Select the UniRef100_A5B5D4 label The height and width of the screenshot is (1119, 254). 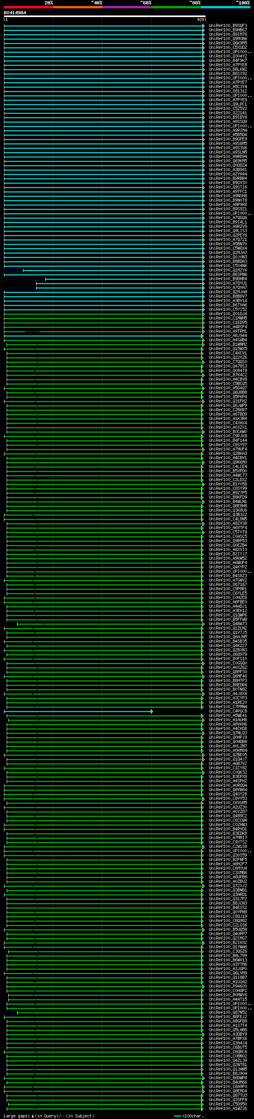coord(227,135)
